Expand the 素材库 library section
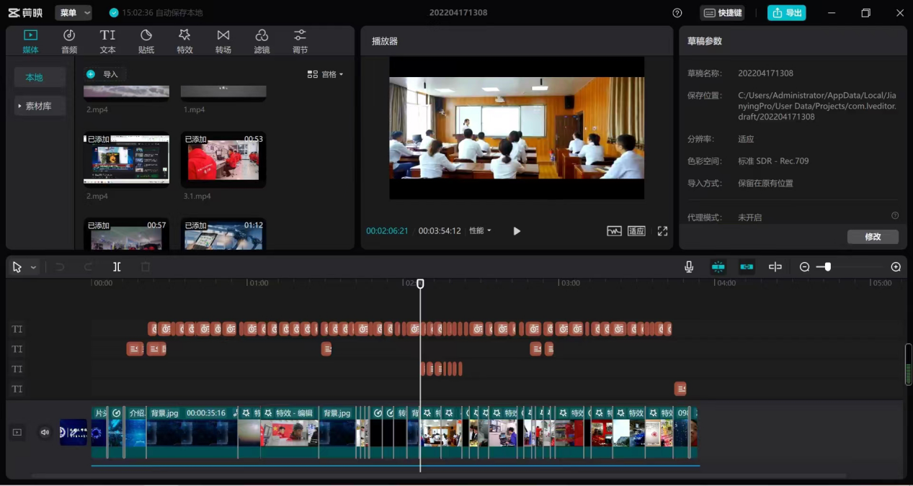Screen dimensions: 913x486 coord(39,106)
